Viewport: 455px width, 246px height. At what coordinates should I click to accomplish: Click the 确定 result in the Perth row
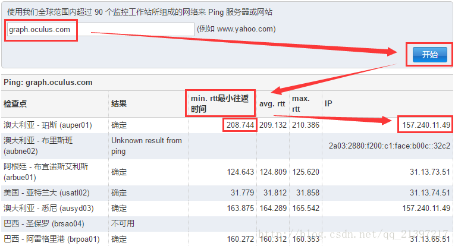coord(119,125)
